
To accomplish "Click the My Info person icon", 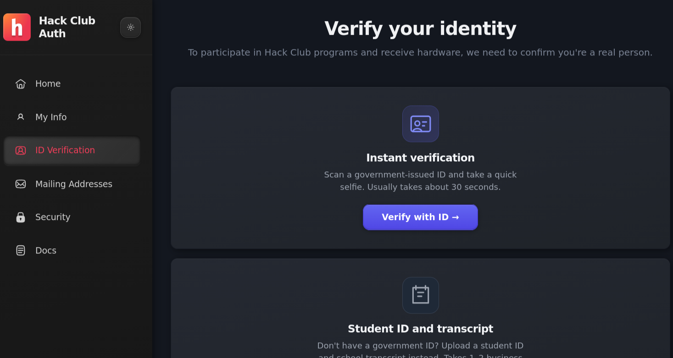I will (21, 117).
